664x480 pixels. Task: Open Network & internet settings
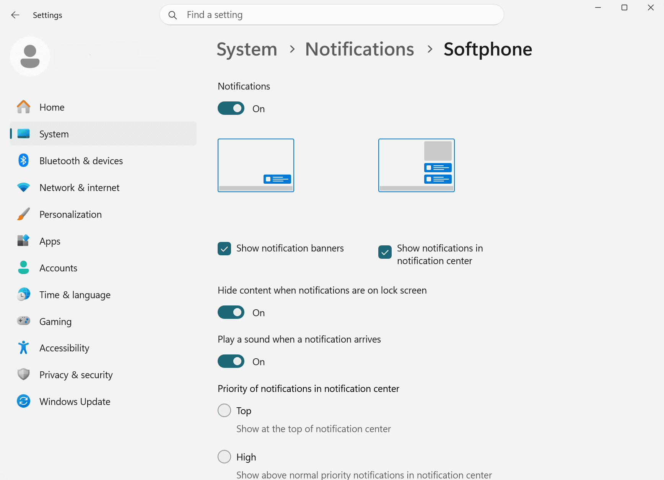click(103, 188)
